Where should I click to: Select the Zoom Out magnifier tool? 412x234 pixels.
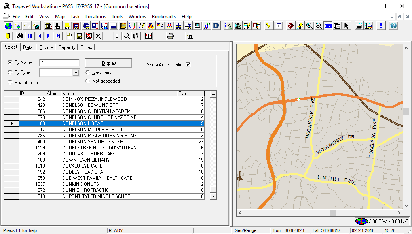click(319, 25)
